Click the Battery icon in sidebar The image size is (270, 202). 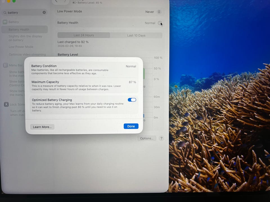coord(5,22)
